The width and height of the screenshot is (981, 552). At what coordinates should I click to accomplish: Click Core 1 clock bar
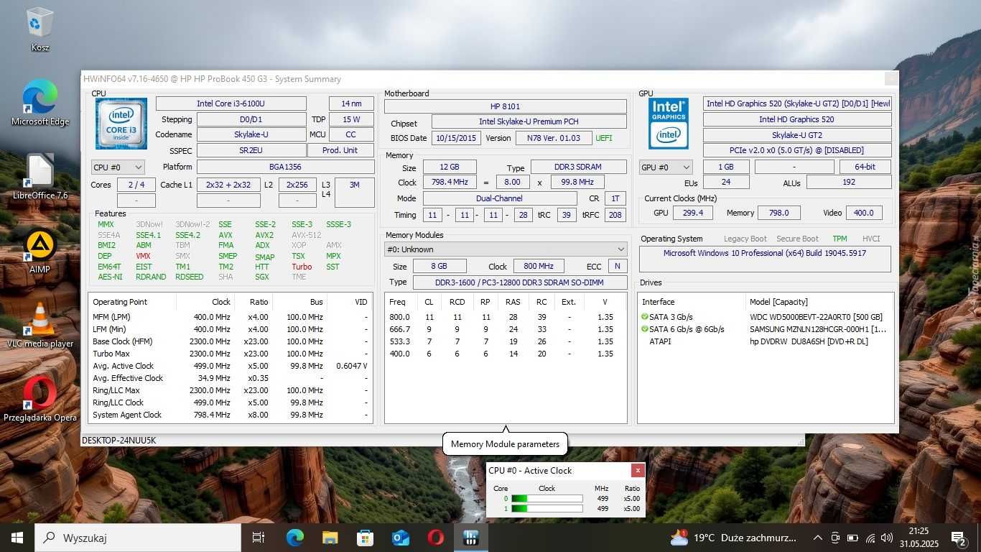click(x=547, y=508)
